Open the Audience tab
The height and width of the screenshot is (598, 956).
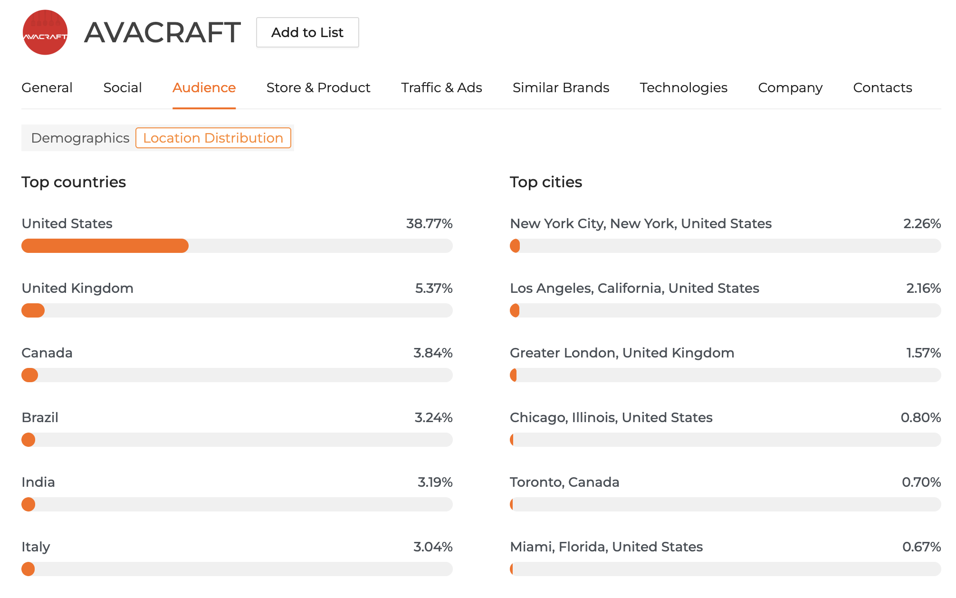click(203, 87)
